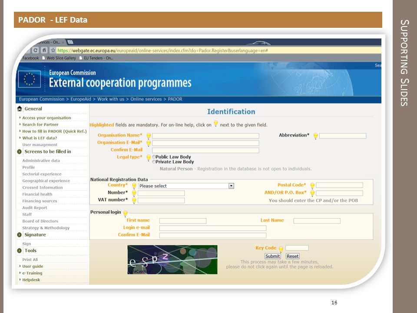Click the green arrow icon beside Screens to be filled in
The width and height of the screenshot is (417, 313).
20,152
